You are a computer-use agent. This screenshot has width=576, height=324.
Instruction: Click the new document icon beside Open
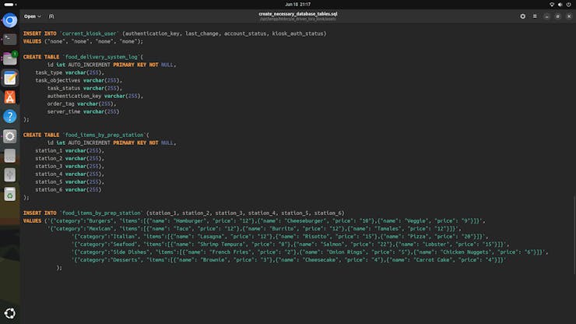[x=51, y=16]
